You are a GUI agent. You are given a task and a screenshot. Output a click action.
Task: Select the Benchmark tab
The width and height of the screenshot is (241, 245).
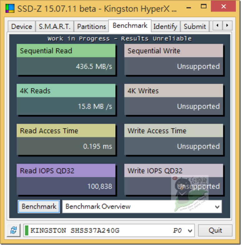click(130, 26)
